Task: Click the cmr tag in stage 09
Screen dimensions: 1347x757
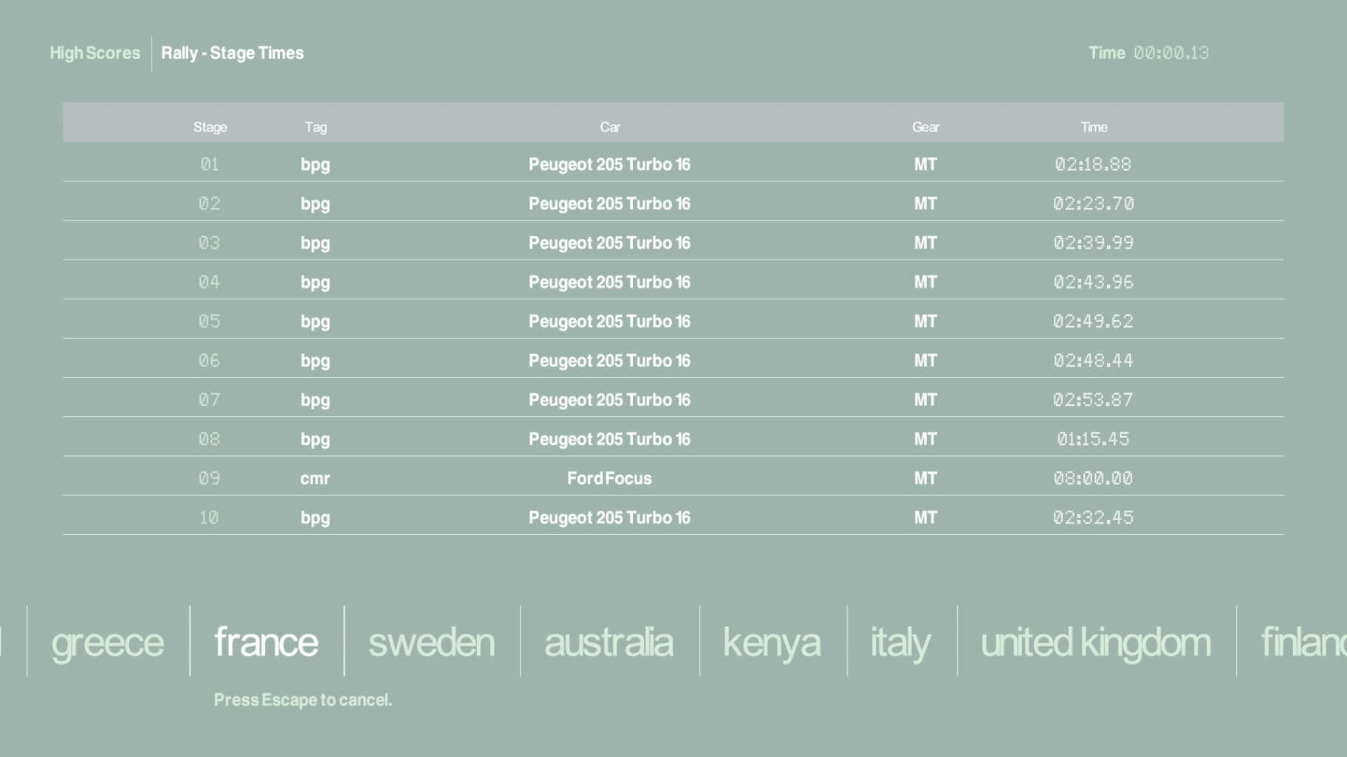Action: [315, 478]
